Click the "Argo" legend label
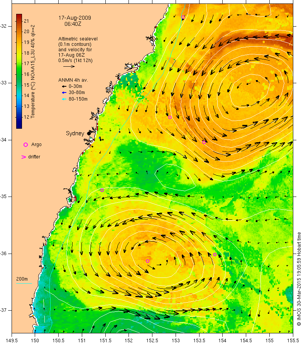Image resolution: width=301 pixels, height=343 pixels. click(36, 145)
